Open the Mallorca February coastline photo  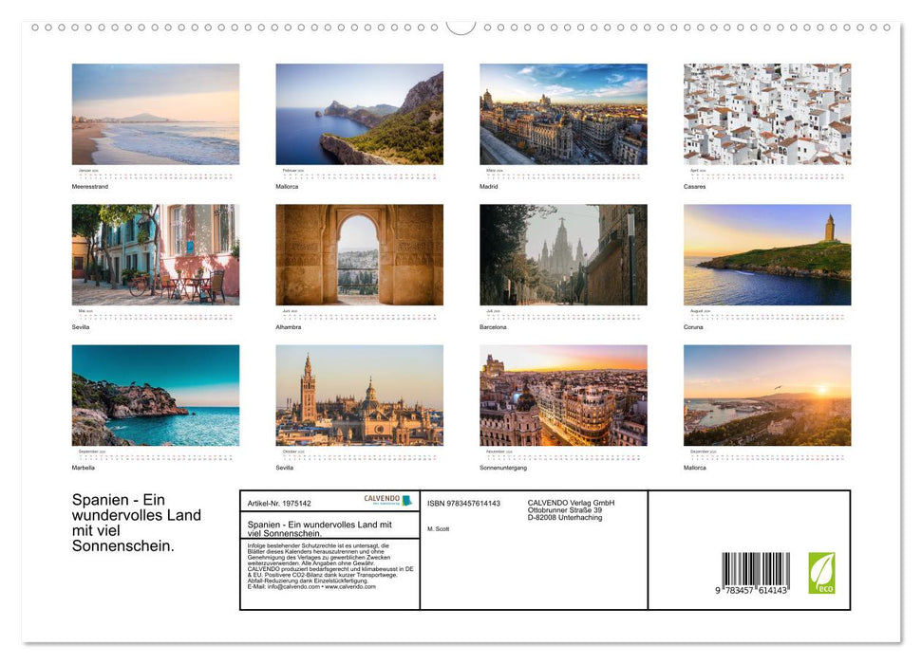point(359,114)
